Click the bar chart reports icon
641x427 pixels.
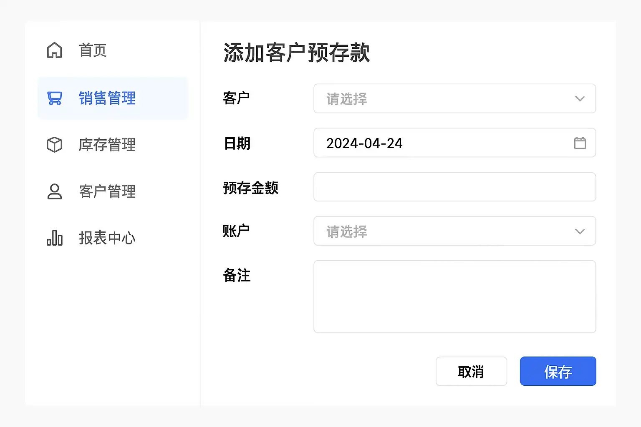[54, 238]
